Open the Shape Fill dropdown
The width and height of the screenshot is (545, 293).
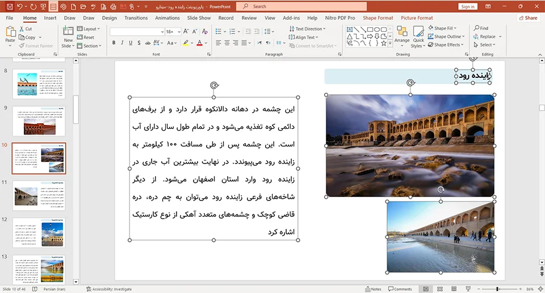(442, 28)
